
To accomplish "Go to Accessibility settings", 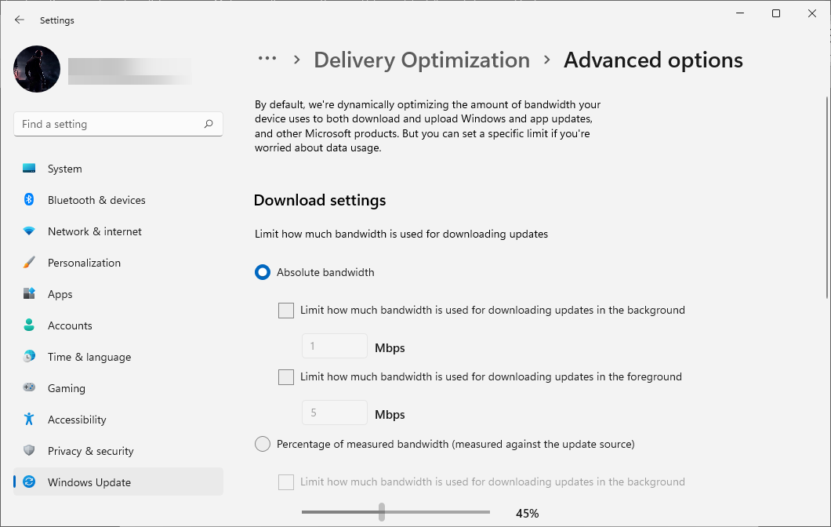I will click(x=118, y=419).
